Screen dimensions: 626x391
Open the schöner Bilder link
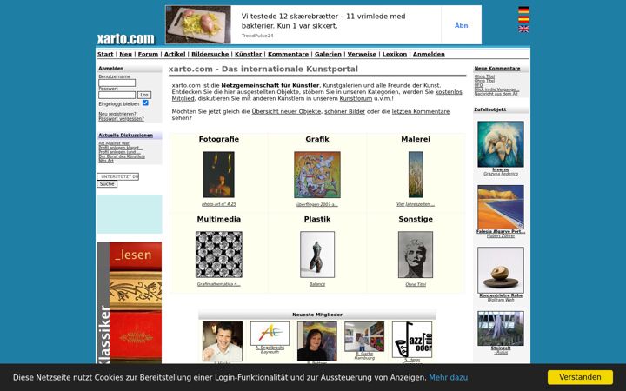point(344,112)
